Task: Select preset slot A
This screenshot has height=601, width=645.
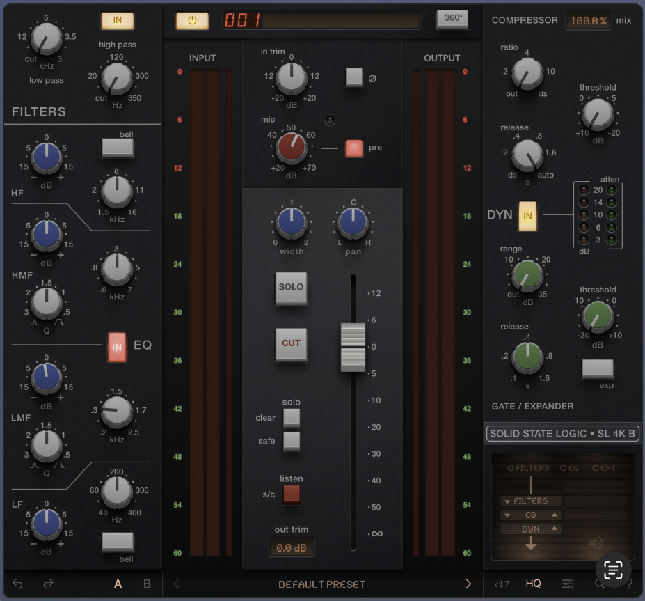Action: 118,584
